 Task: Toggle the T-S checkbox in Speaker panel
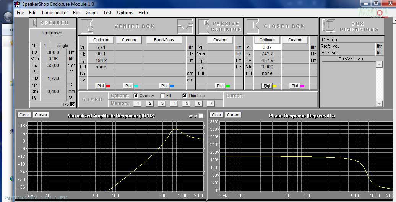pos(72,104)
